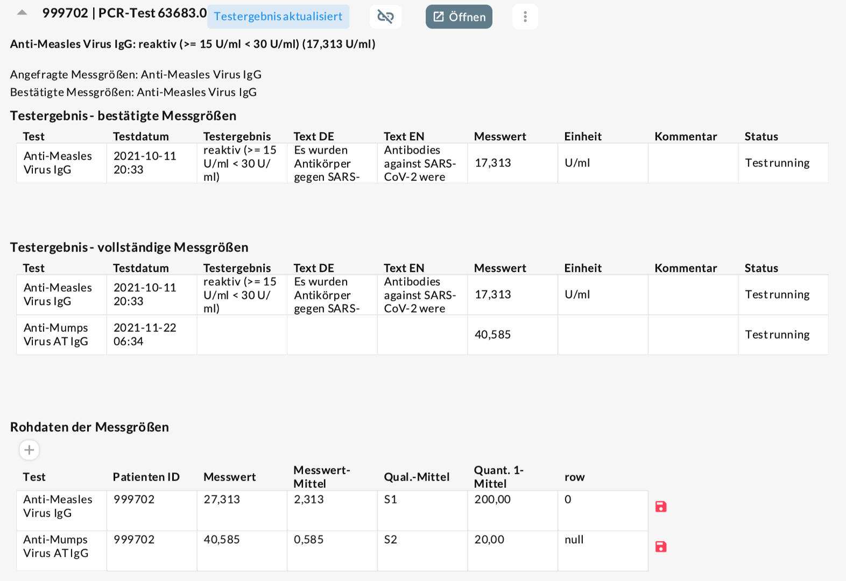Select Messwert 17,313 in bestätigte Messgrößen row
The image size is (846, 581).
(x=493, y=163)
